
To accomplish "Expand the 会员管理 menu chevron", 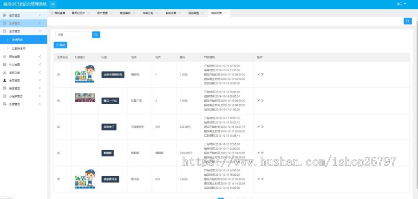I will 40,80.
